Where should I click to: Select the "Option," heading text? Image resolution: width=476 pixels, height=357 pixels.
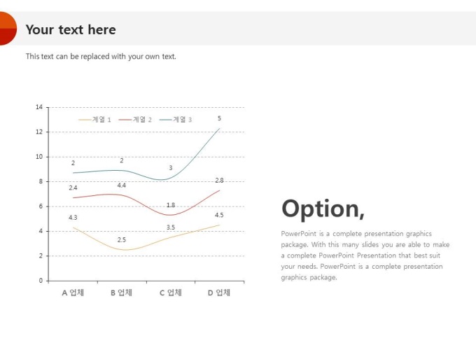coord(323,209)
